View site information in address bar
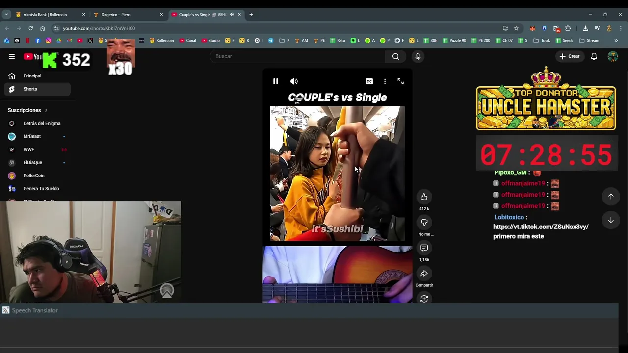The width and height of the screenshot is (628, 353). tap(56, 28)
